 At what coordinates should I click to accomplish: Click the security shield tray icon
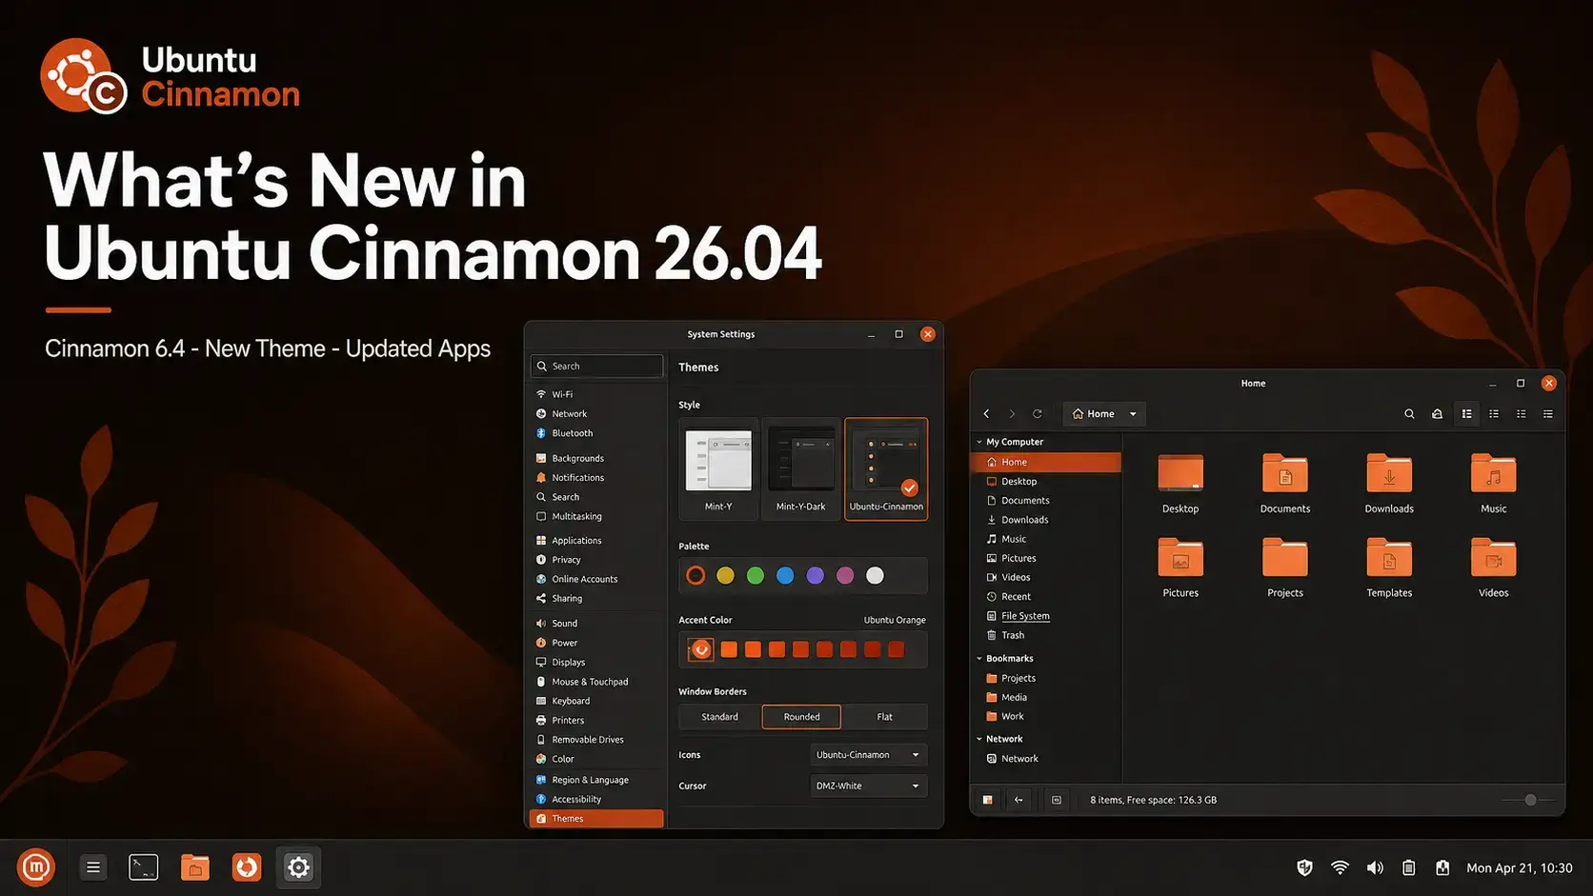pos(1305,867)
